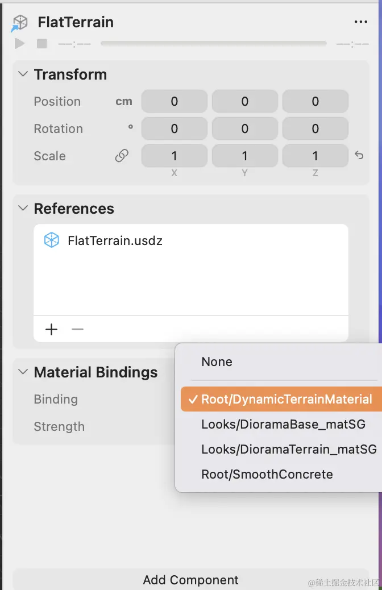
Task: Click the Position X value field
Action: (x=174, y=102)
